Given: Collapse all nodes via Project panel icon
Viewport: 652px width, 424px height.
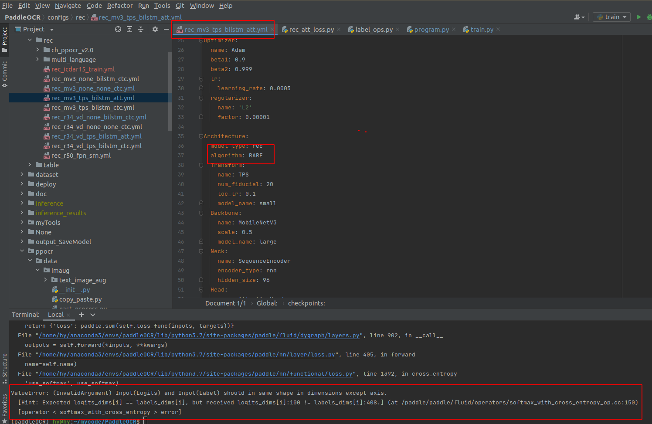Looking at the screenshot, I should pyautogui.click(x=140, y=29).
